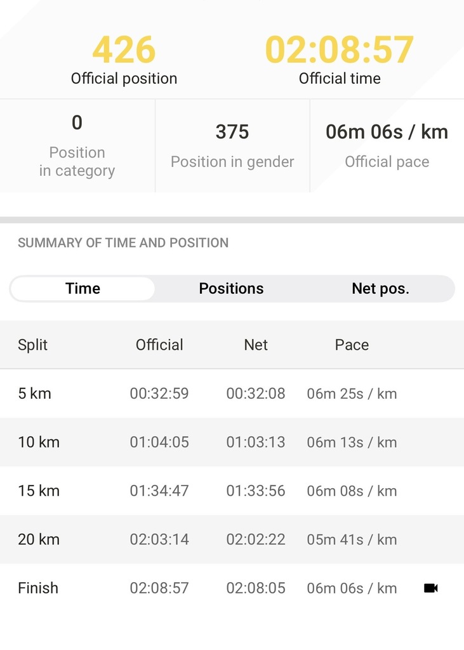Image resolution: width=464 pixels, height=650 pixels.
Task: Click the Official column header
Action: pyautogui.click(x=159, y=345)
